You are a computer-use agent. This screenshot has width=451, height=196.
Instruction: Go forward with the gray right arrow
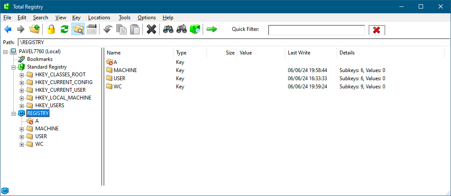tap(21, 29)
